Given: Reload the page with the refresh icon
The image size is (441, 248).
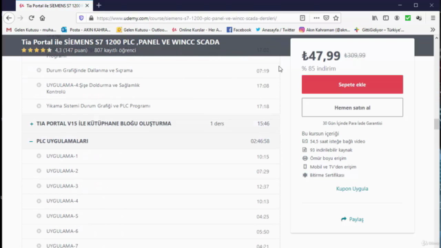Looking at the screenshot, I should [x=31, y=18].
